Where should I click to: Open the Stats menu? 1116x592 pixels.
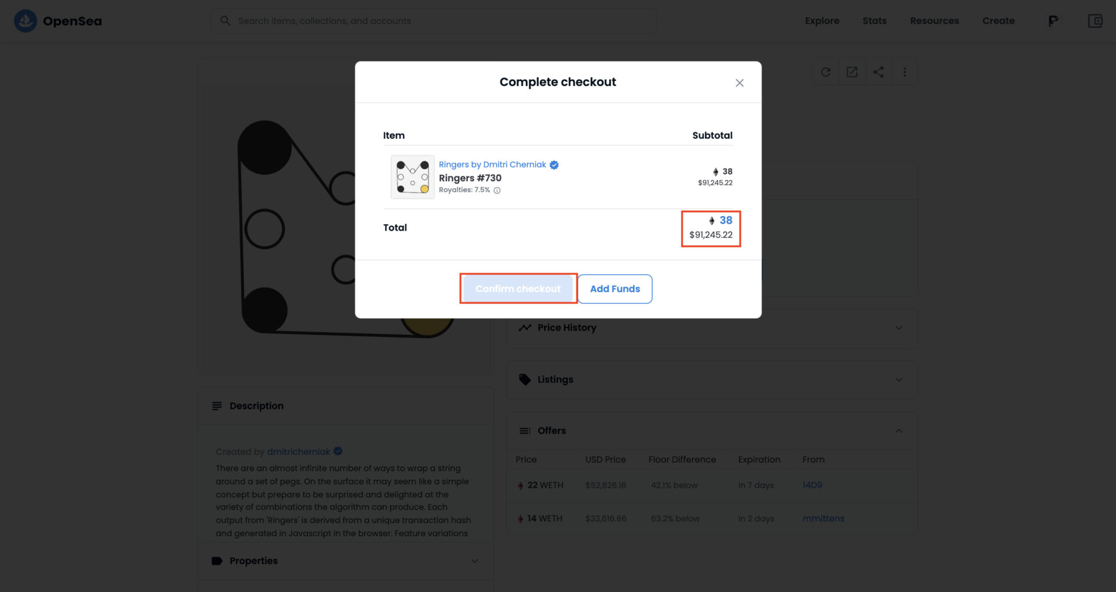coord(874,21)
